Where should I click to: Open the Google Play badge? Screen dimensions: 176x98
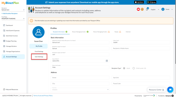tap(151, 2)
